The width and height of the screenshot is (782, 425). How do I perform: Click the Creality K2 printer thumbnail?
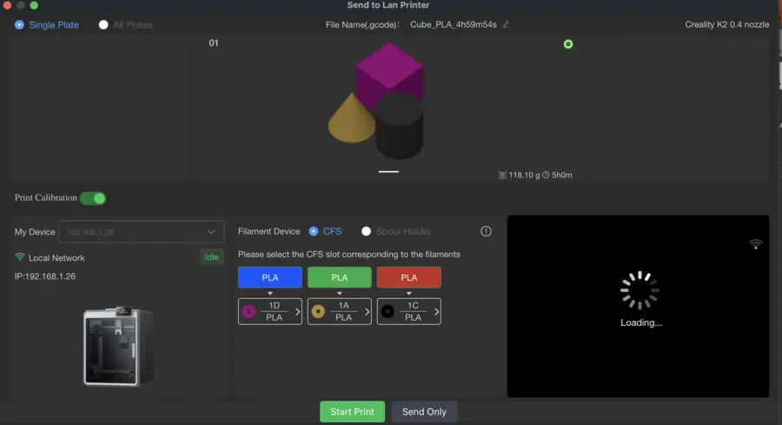(x=119, y=346)
